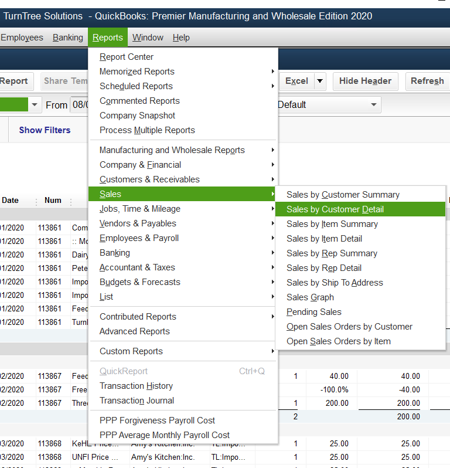Select PPP Forgiveness Payroll Cost report

coord(157,420)
